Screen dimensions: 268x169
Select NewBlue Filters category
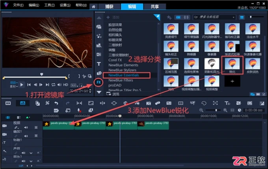(x=121, y=80)
